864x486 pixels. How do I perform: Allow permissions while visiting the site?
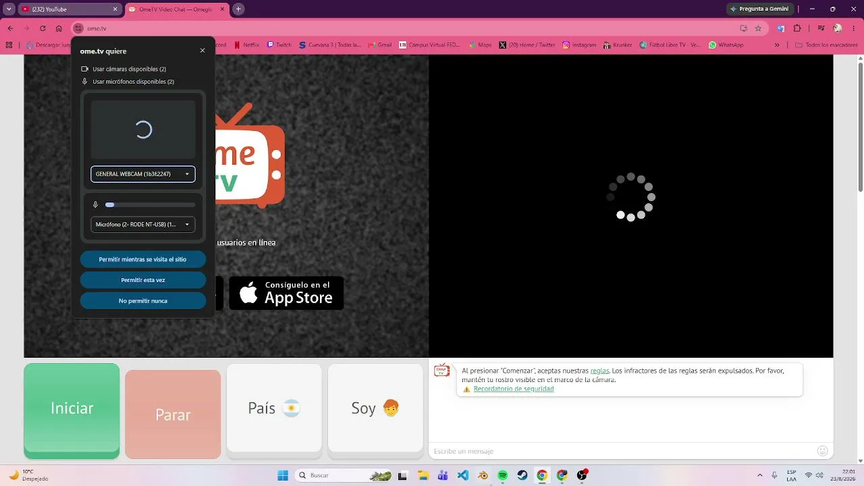pos(143,259)
